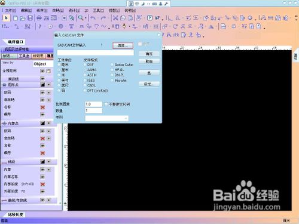Click the Copy toolbar icon
This screenshot has width=299, height=224.
(x=123, y=18)
